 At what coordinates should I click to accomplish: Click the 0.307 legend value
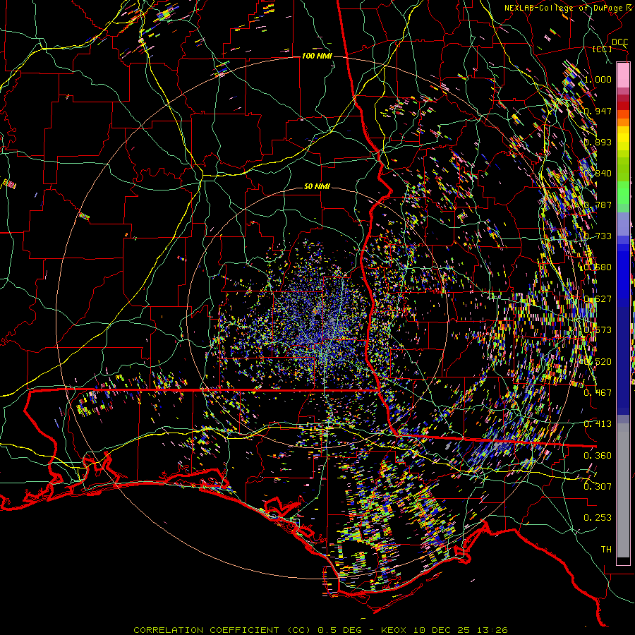coord(598,486)
